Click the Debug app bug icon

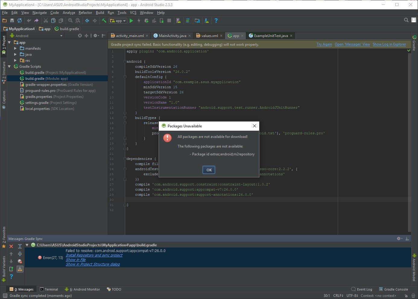coord(146,20)
